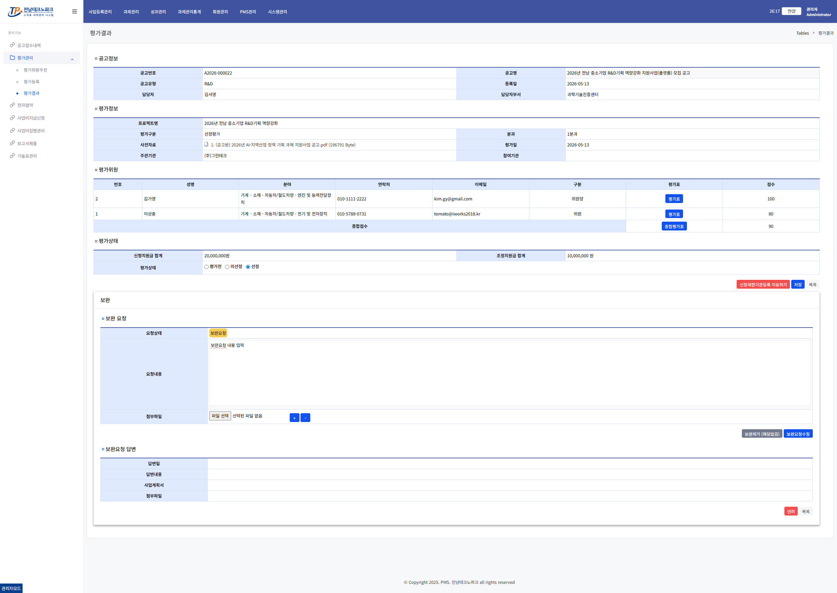This screenshot has height=593, width=837.
Task: Open 평가결과 submenu item
Action: 31,93
